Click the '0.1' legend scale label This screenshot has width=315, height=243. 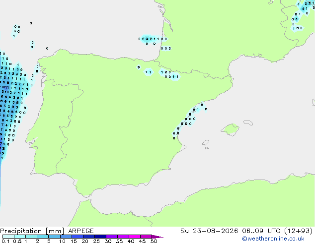5,241
